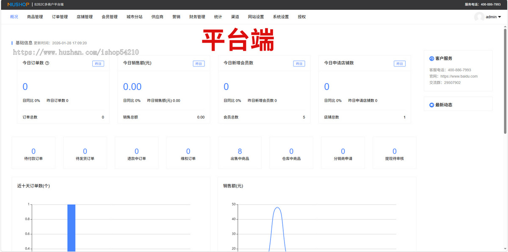Click the 店铺总数 row
Image resolution: width=508 pixels, height=252 pixels.
coord(364,117)
